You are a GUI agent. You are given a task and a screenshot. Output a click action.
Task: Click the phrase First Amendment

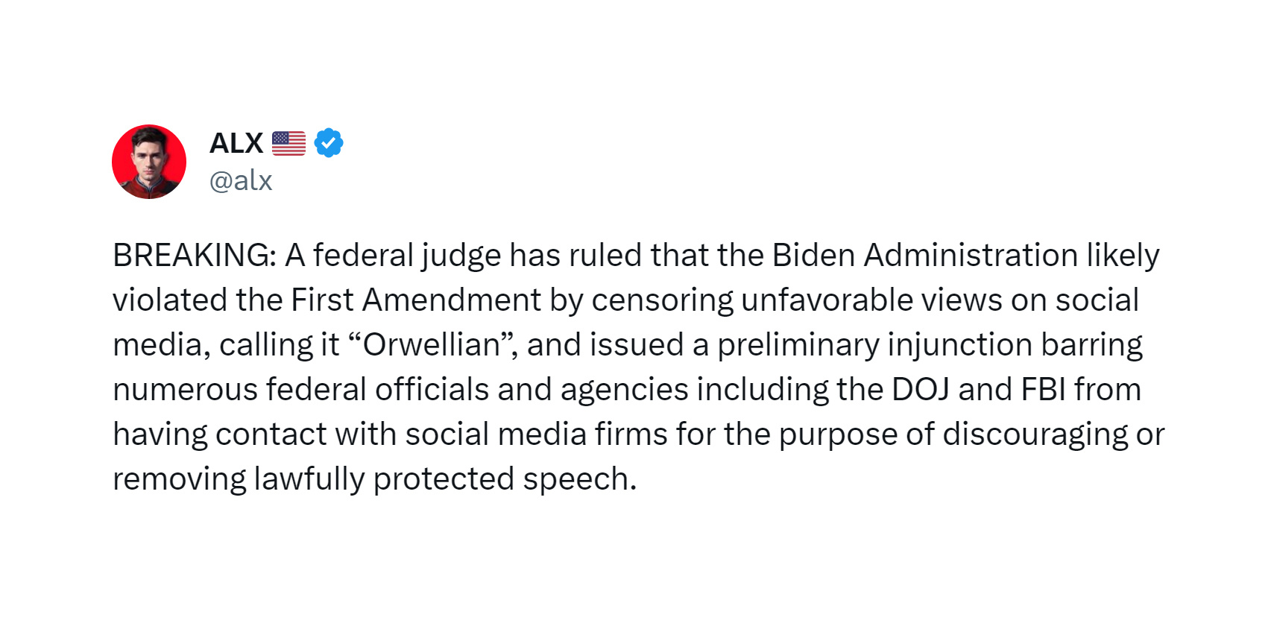416,300
